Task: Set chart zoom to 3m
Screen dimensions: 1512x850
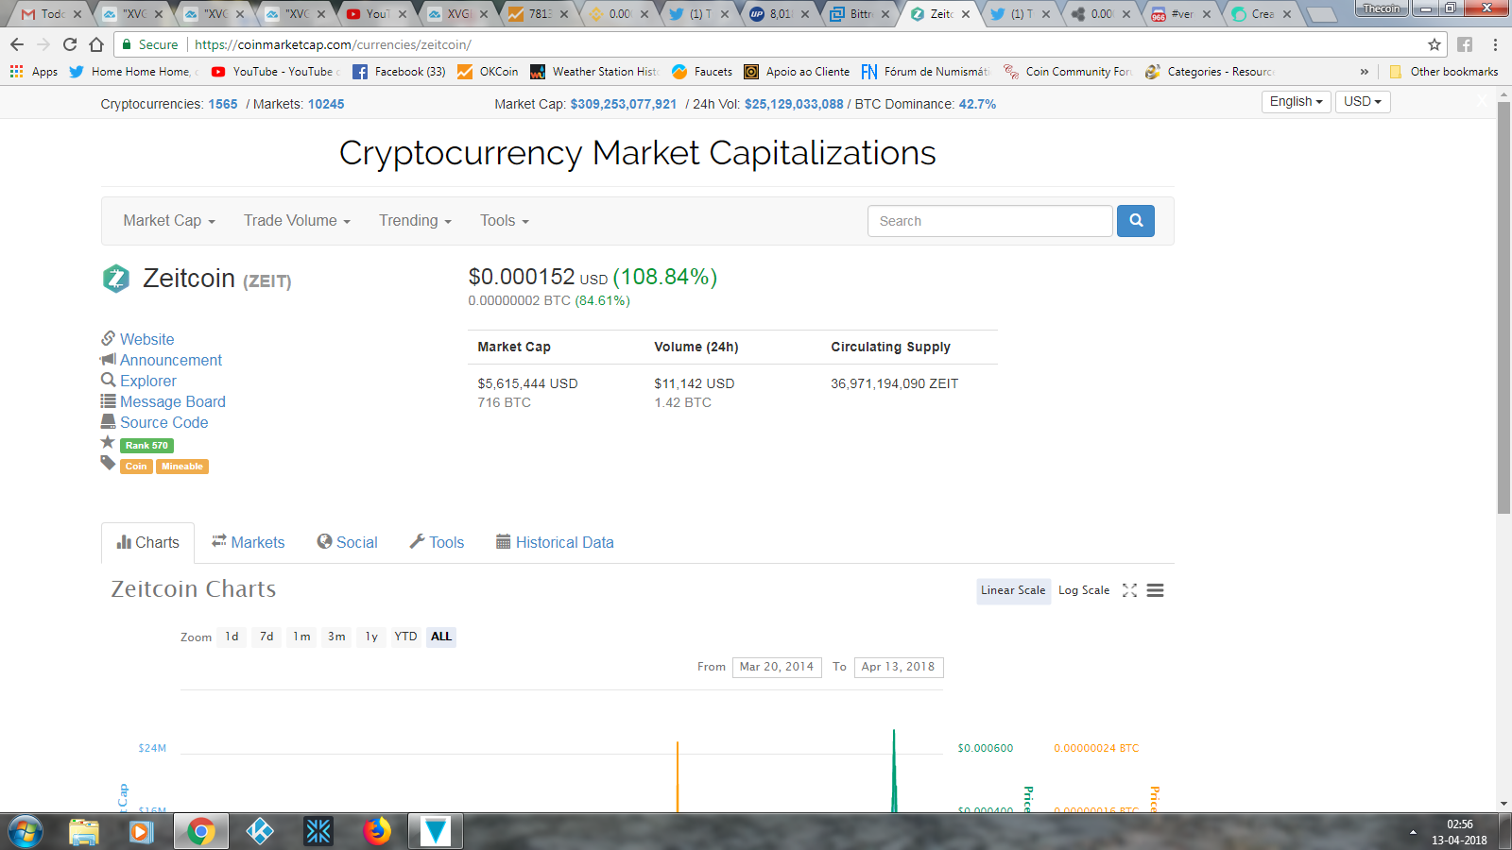Action: tap(336, 637)
